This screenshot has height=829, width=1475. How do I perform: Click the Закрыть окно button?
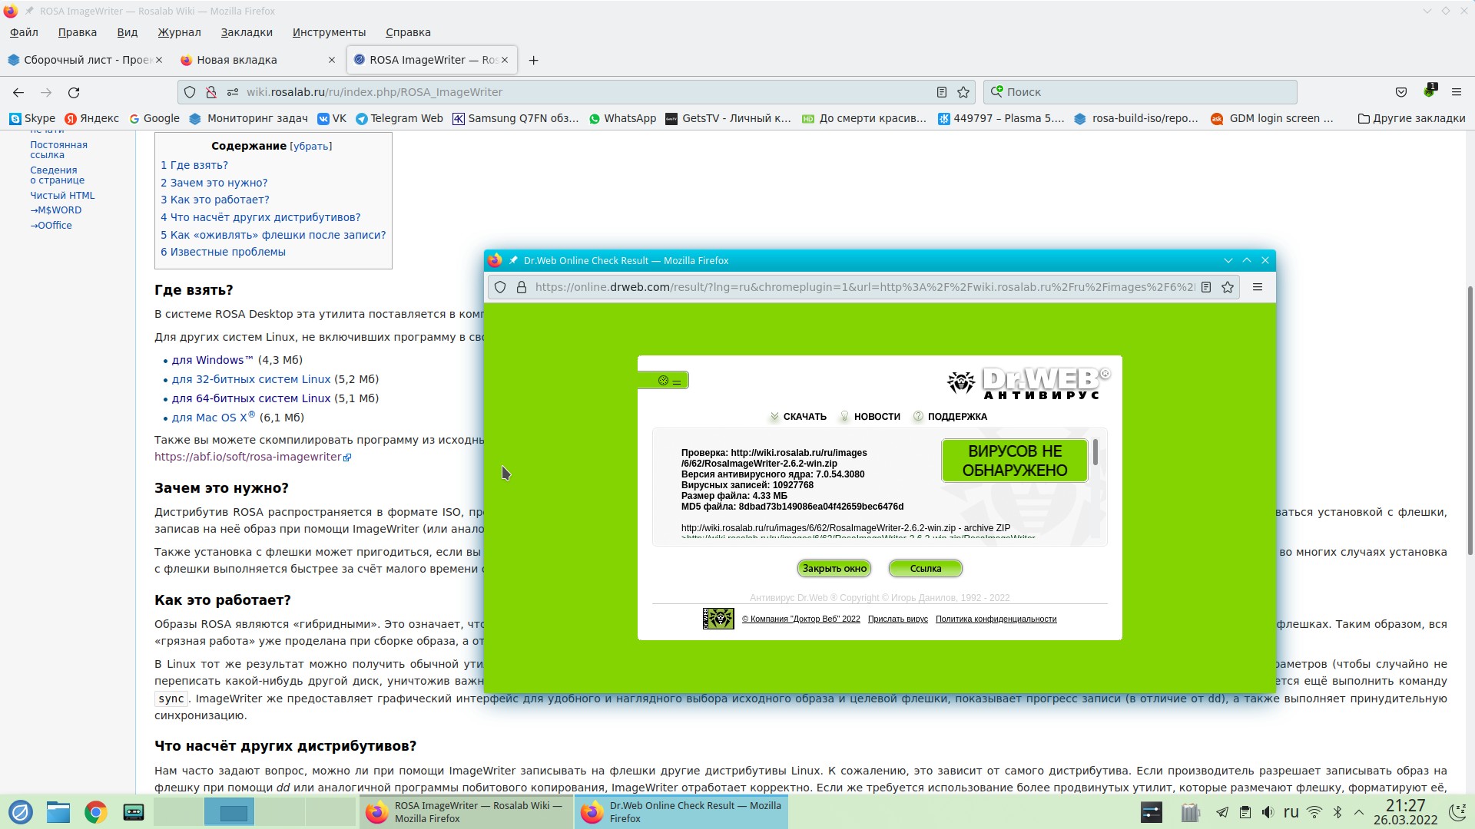coord(834,569)
